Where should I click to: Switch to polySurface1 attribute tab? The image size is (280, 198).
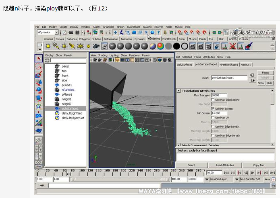coord(185,65)
